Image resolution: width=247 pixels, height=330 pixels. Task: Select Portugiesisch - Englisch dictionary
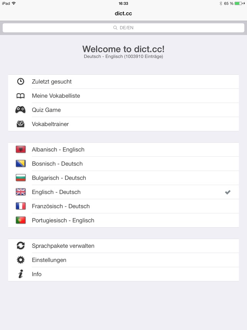point(63,220)
